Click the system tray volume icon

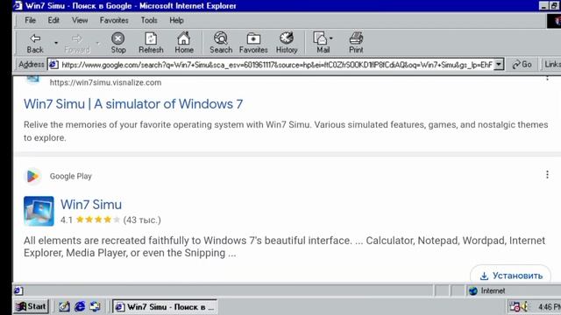[x=525, y=306]
